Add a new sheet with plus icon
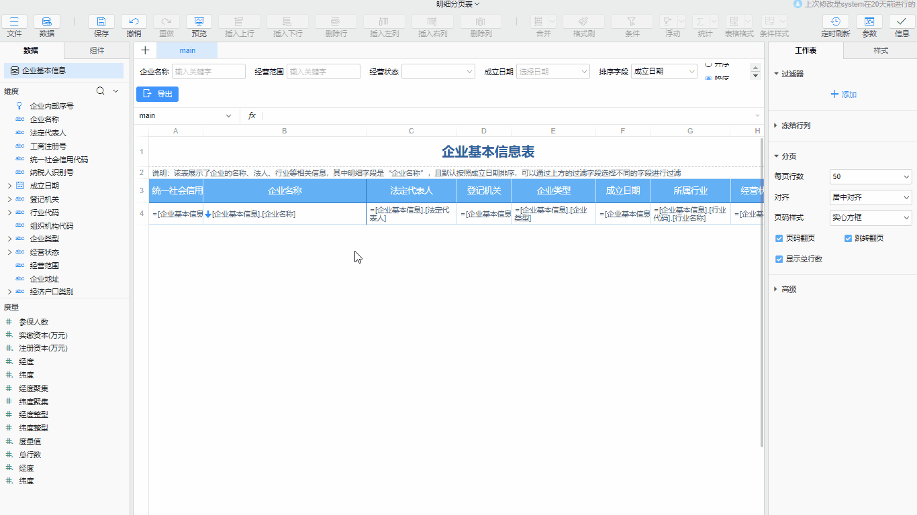917x515 pixels. pos(145,50)
